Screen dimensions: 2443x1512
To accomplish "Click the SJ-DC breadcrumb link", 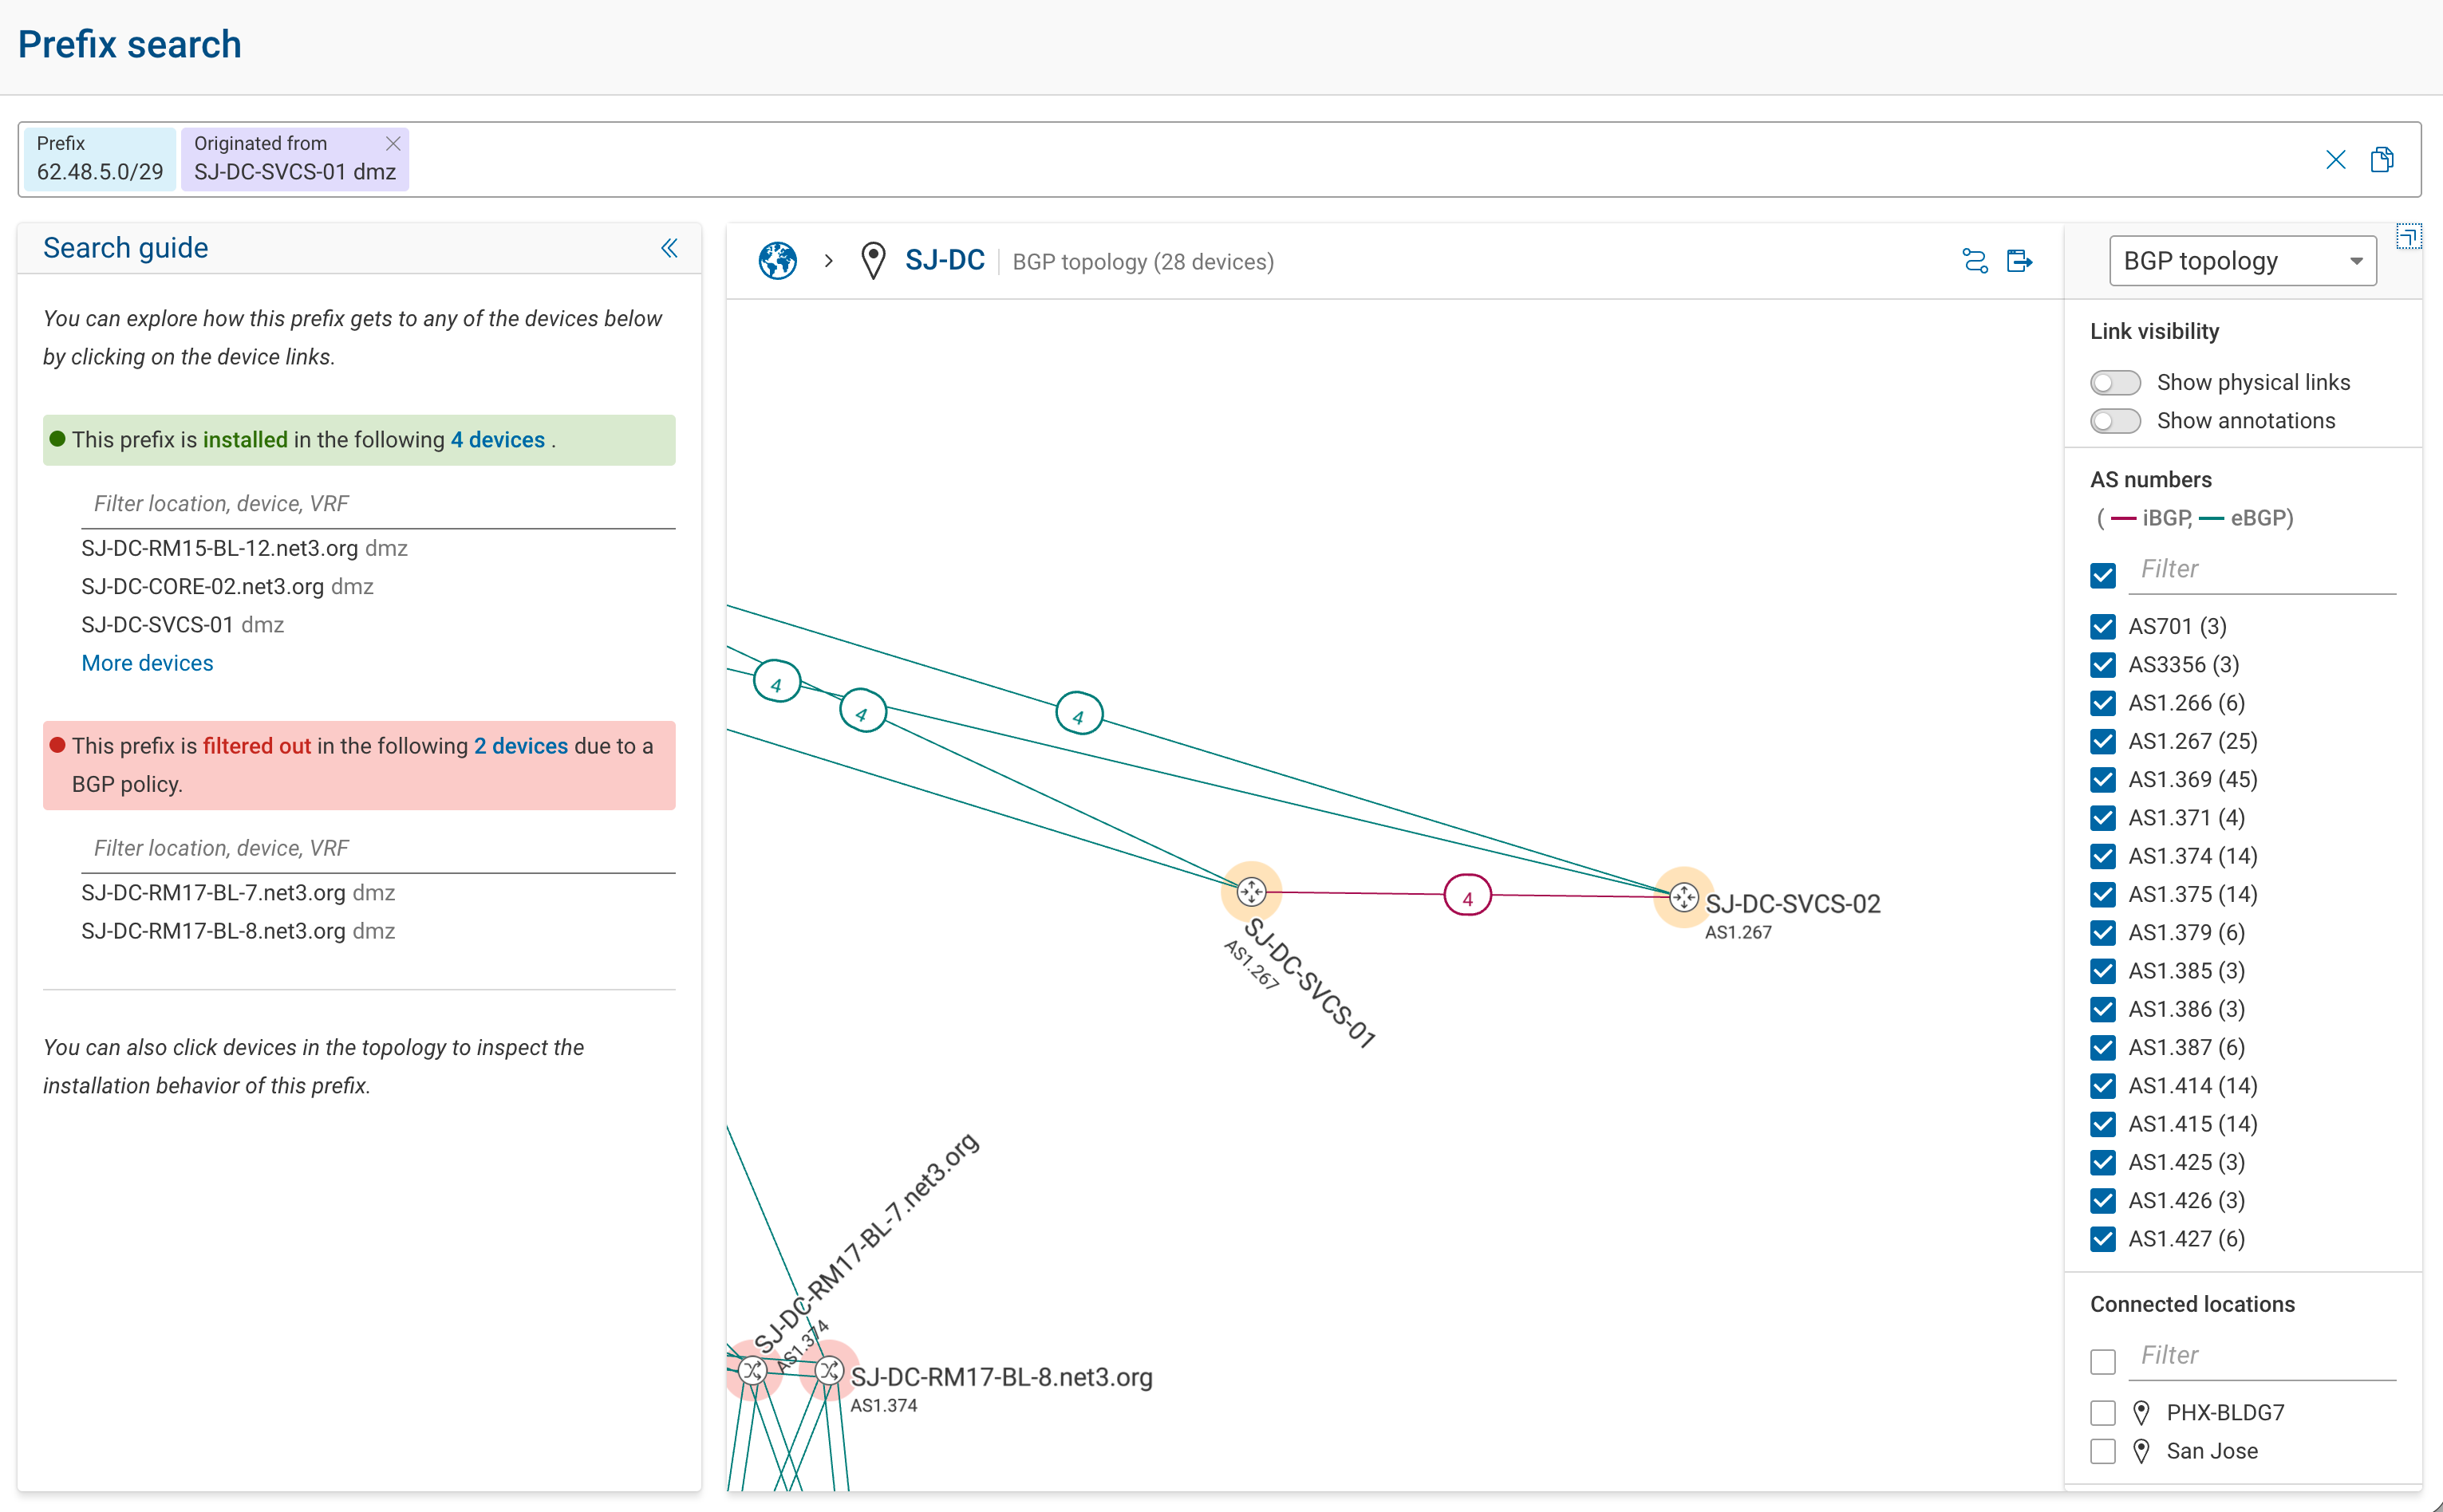I will coord(945,261).
